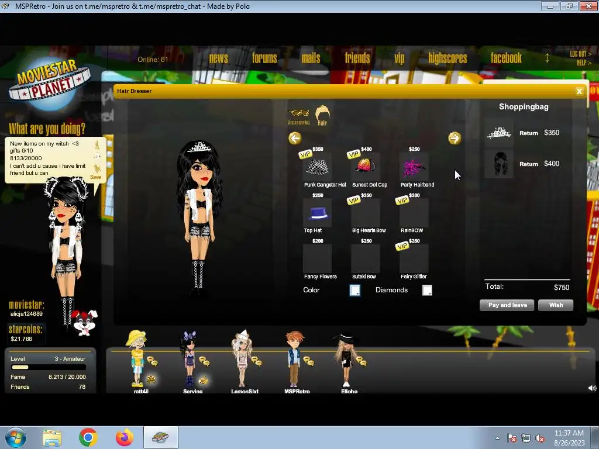Click the avatar preview in Hair Dresser

(199, 217)
